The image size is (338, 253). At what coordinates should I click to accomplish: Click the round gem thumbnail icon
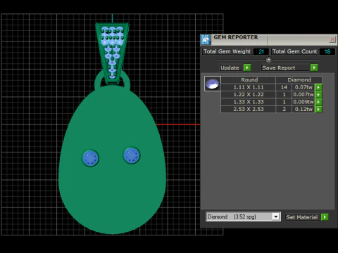point(213,84)
